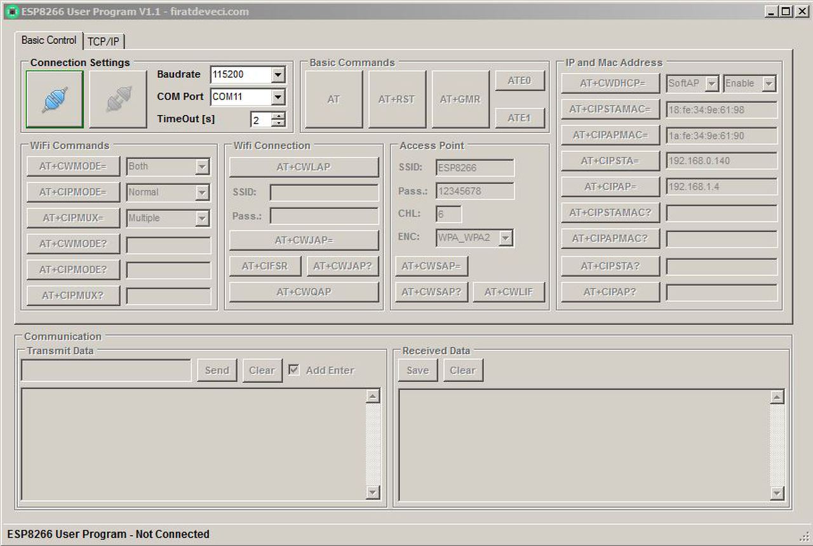Screen dimensions: 813x546
Task: Click the AT+CWLIF button
Action: (509, 292)
